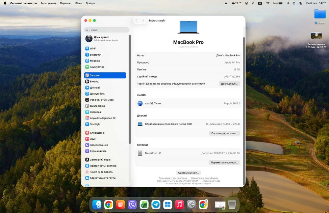Open Touch ID та пароль settings
The image size is (329, 213).
click(105, 172)
